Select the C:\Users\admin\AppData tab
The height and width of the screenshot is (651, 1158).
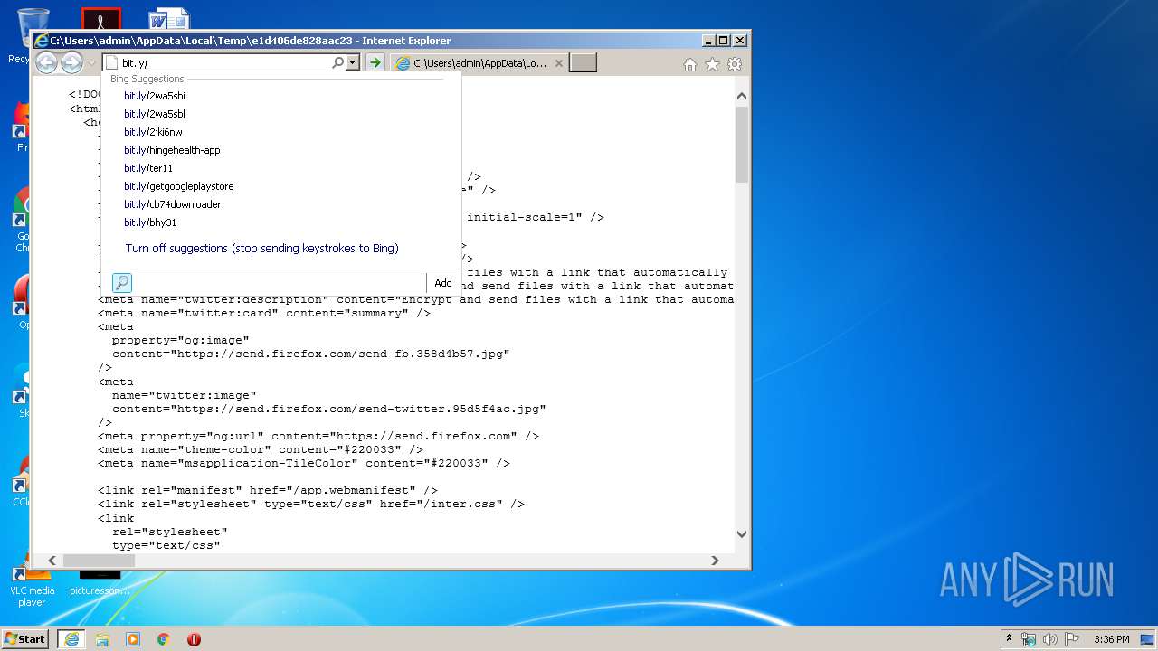coord(479,63)
